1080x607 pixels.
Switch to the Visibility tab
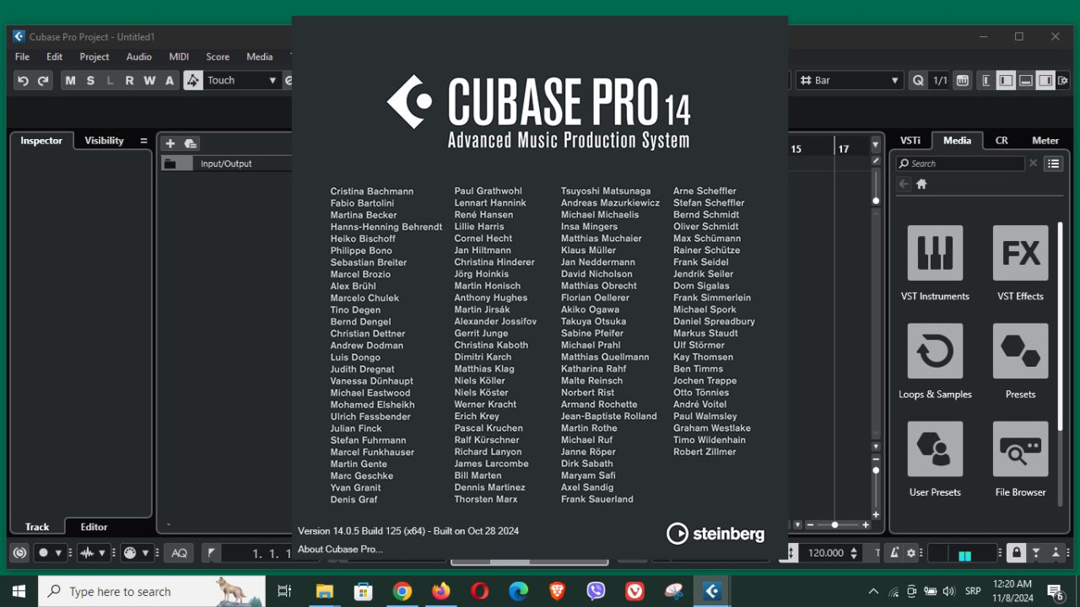click(x=104, y=141)
